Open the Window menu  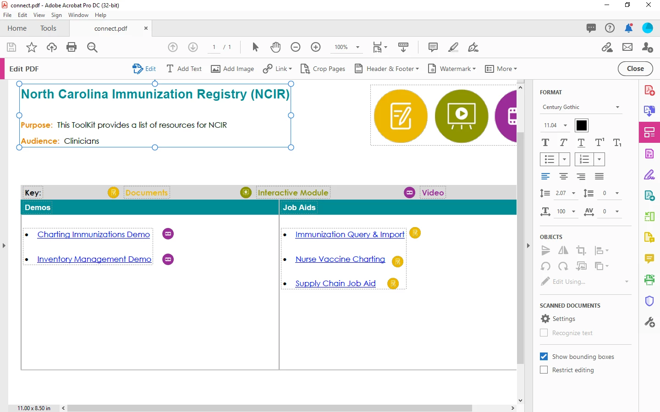pos(78,15)
